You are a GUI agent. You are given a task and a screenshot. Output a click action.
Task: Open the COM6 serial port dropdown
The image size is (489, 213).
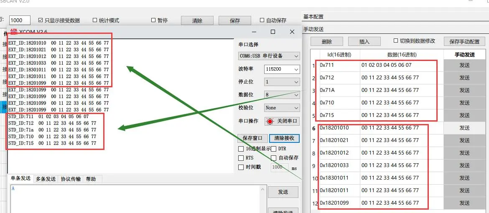(269, 56)
